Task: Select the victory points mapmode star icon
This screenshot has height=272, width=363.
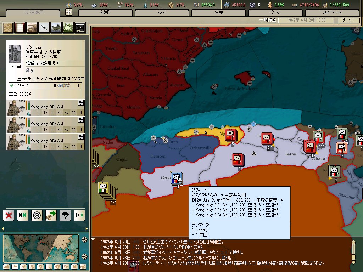Action: coord(83,267)
